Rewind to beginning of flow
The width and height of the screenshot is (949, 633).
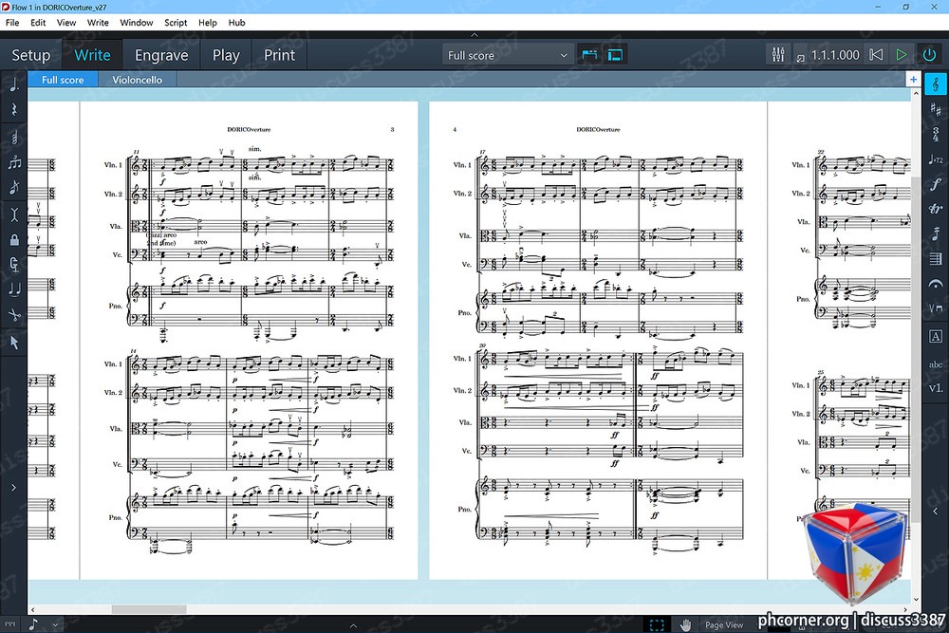[x=876, y=55]
